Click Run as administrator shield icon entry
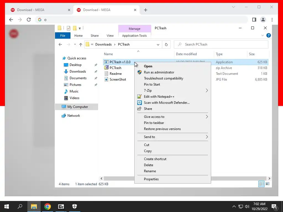This screenshot has height=212, width=283. pyautogui.click(x=172, y=72)
